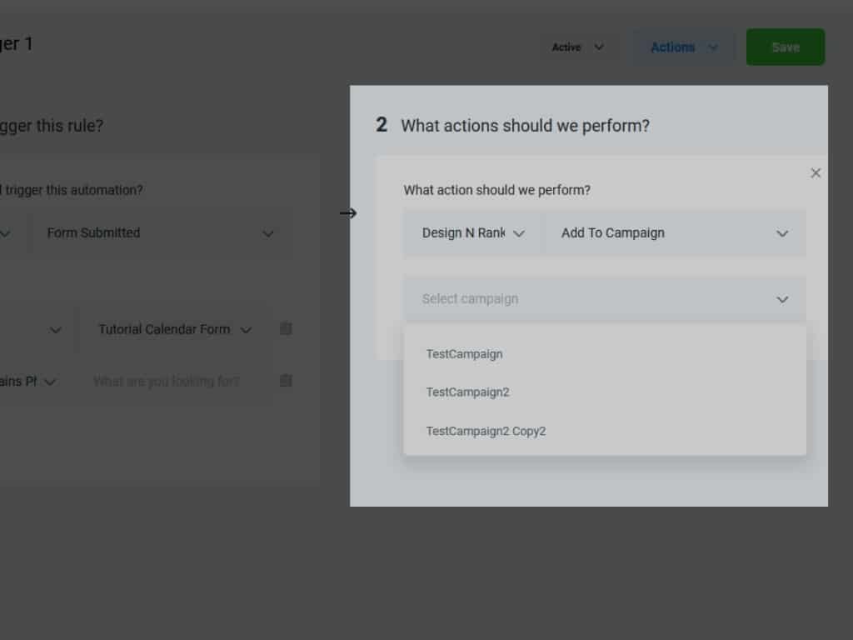The height and width of the screenshot is (640, 853).
Task: Expand the Actions dropdown button
Action: (x=683, y=47)
